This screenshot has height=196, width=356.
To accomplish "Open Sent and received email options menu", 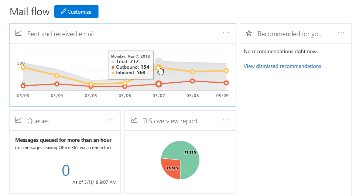I will (x=226, y=33).
